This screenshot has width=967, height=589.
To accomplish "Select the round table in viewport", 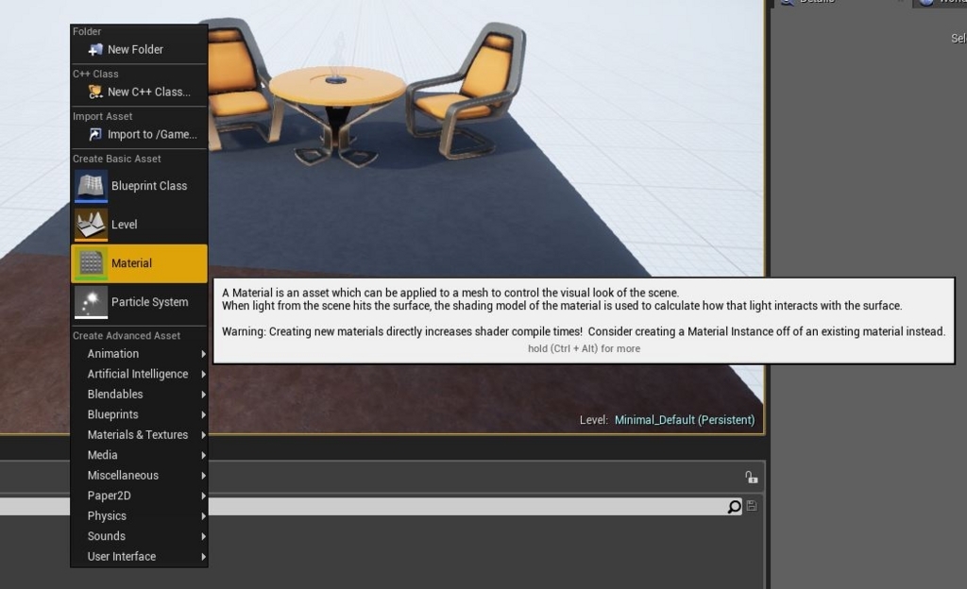I will click(x=337, y=114).
